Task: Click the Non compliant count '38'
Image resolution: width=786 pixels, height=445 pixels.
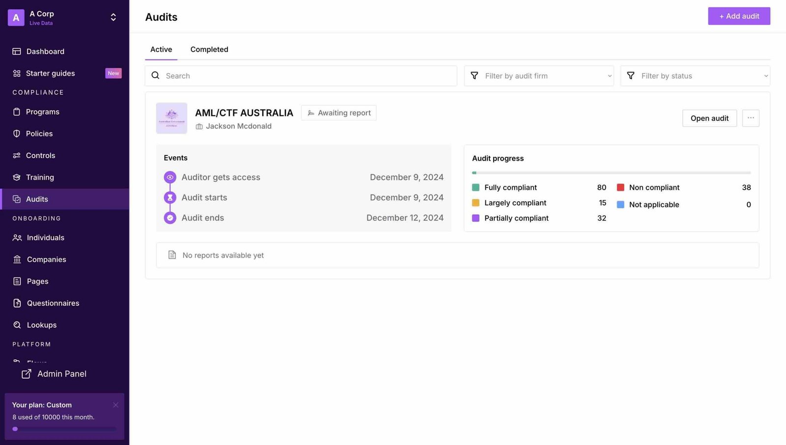Action: 746,188
